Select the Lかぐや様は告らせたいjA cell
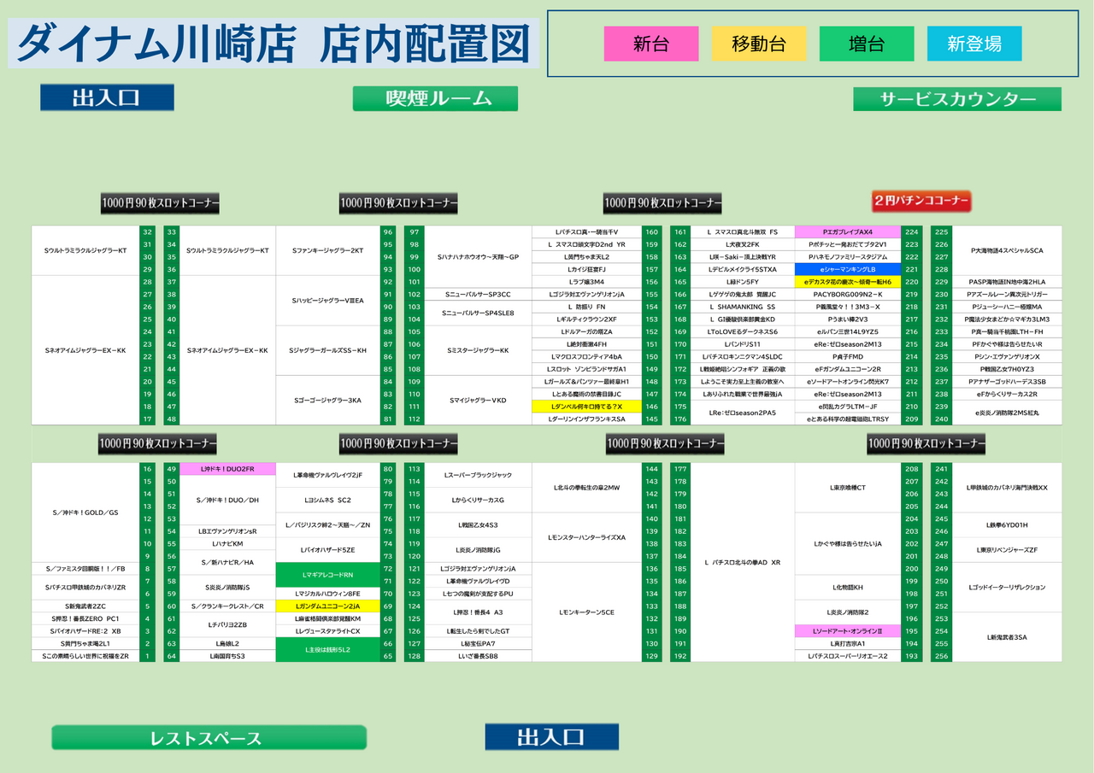The image size is (1094, 773). [848, 543]
